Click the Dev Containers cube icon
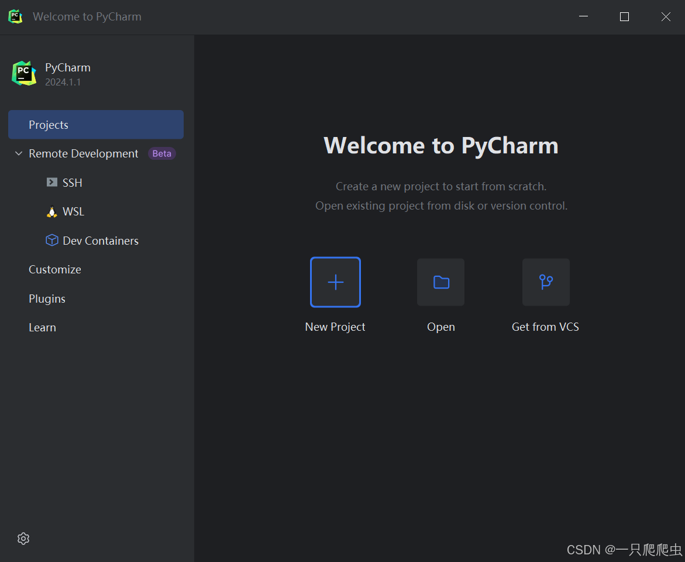685x562 pixels. coord(52,240)
